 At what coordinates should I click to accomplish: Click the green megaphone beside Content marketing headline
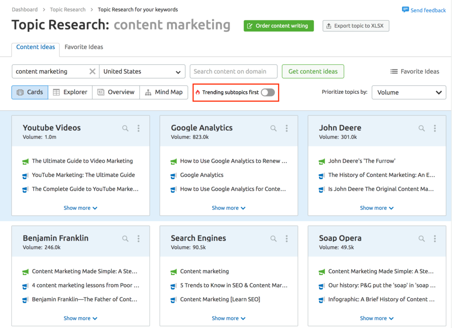(x=173, y=272)
